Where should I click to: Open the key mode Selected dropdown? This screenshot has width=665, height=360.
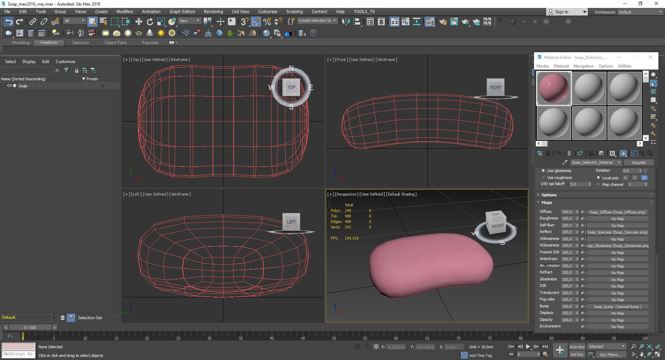(x=606, y=346)
